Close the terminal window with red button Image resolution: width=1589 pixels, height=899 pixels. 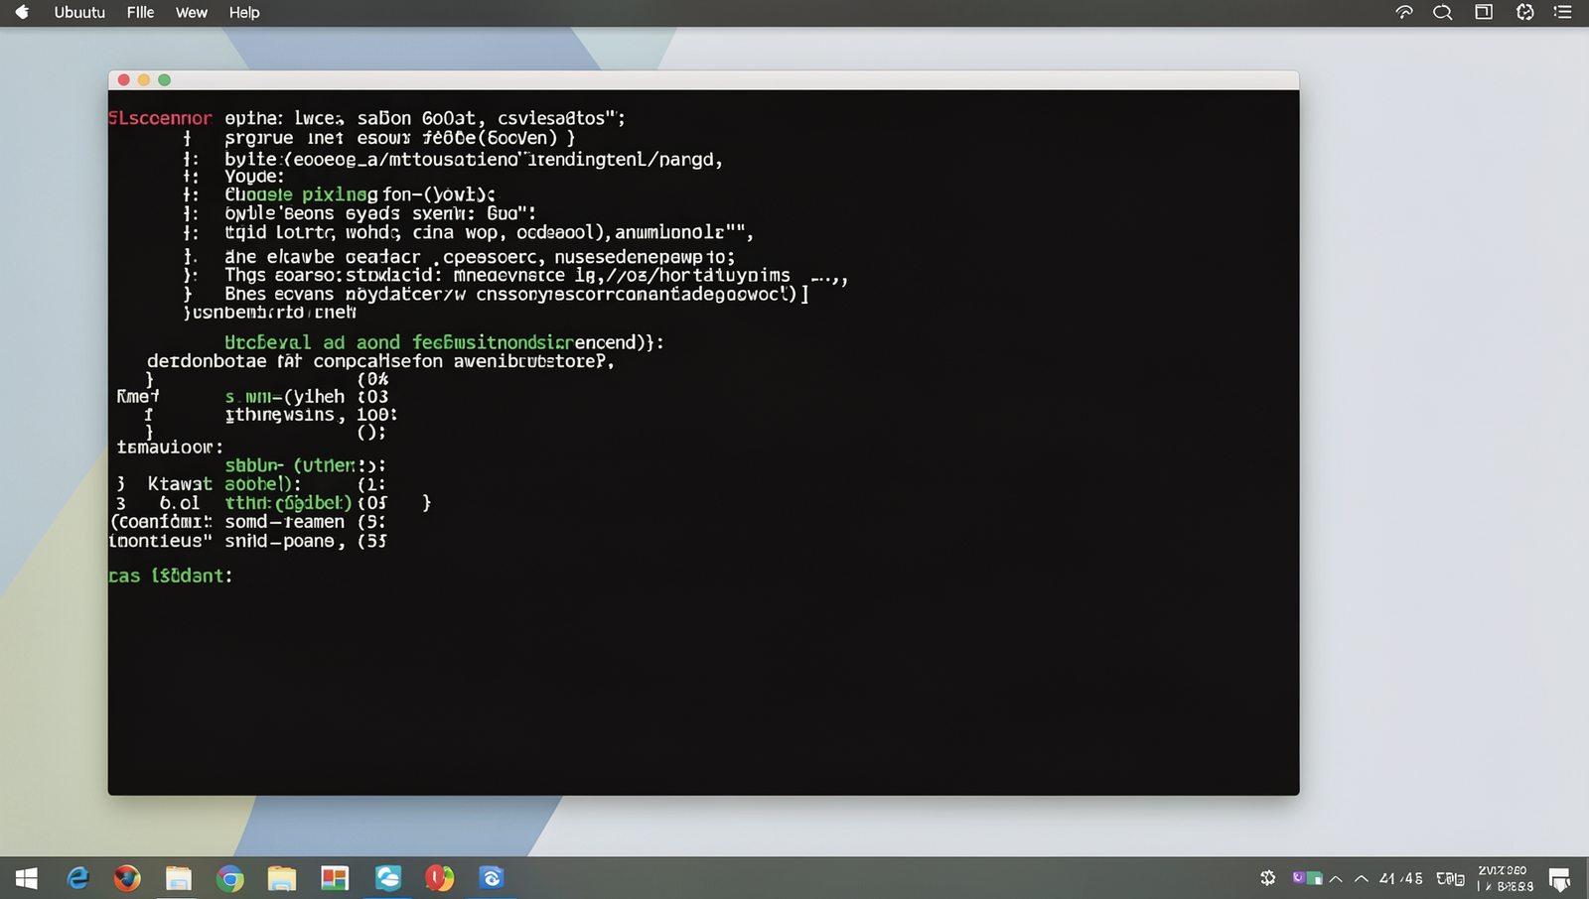(x=124, y=79)
